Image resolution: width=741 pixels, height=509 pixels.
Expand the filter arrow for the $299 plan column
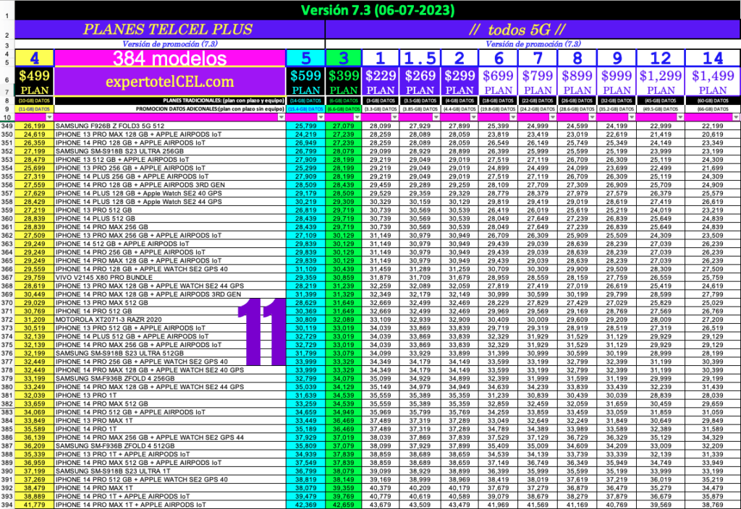[473, 117]
